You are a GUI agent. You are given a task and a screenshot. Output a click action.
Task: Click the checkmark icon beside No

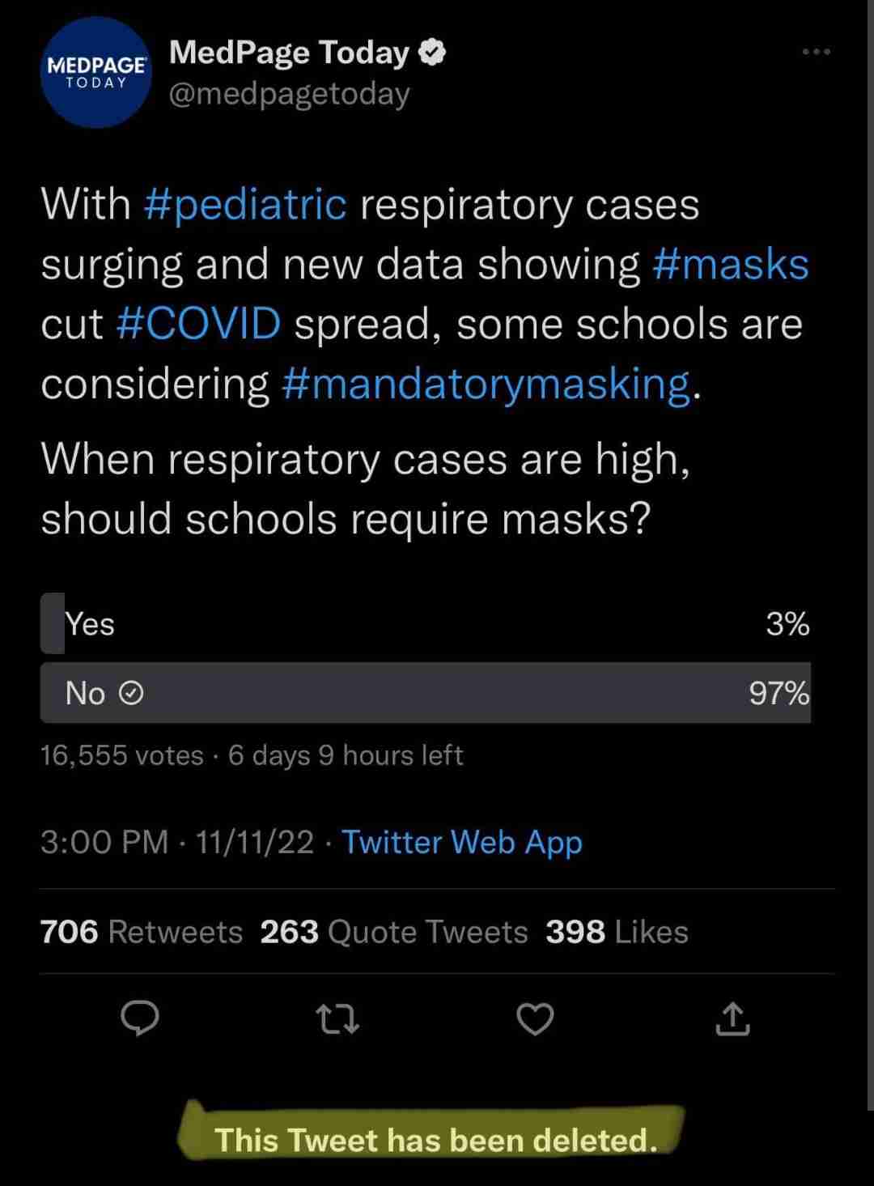coord(131,693)
